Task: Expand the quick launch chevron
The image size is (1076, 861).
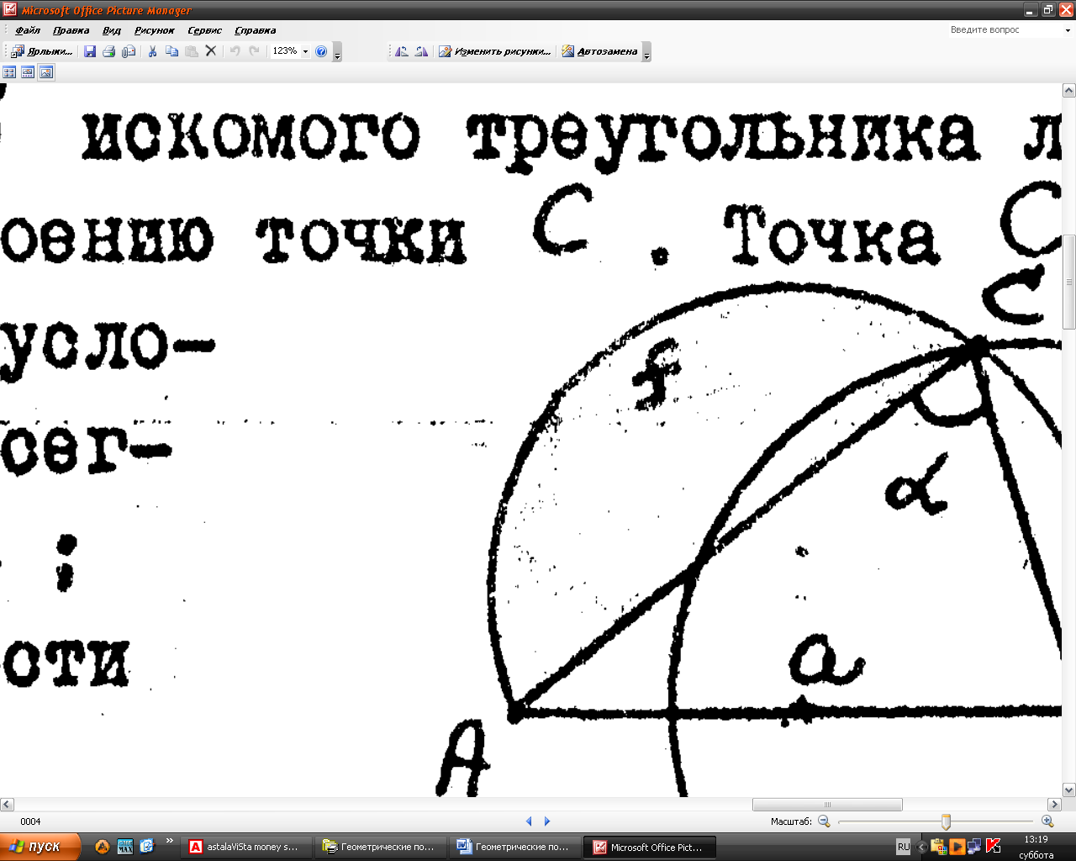Action: (169, 841)
